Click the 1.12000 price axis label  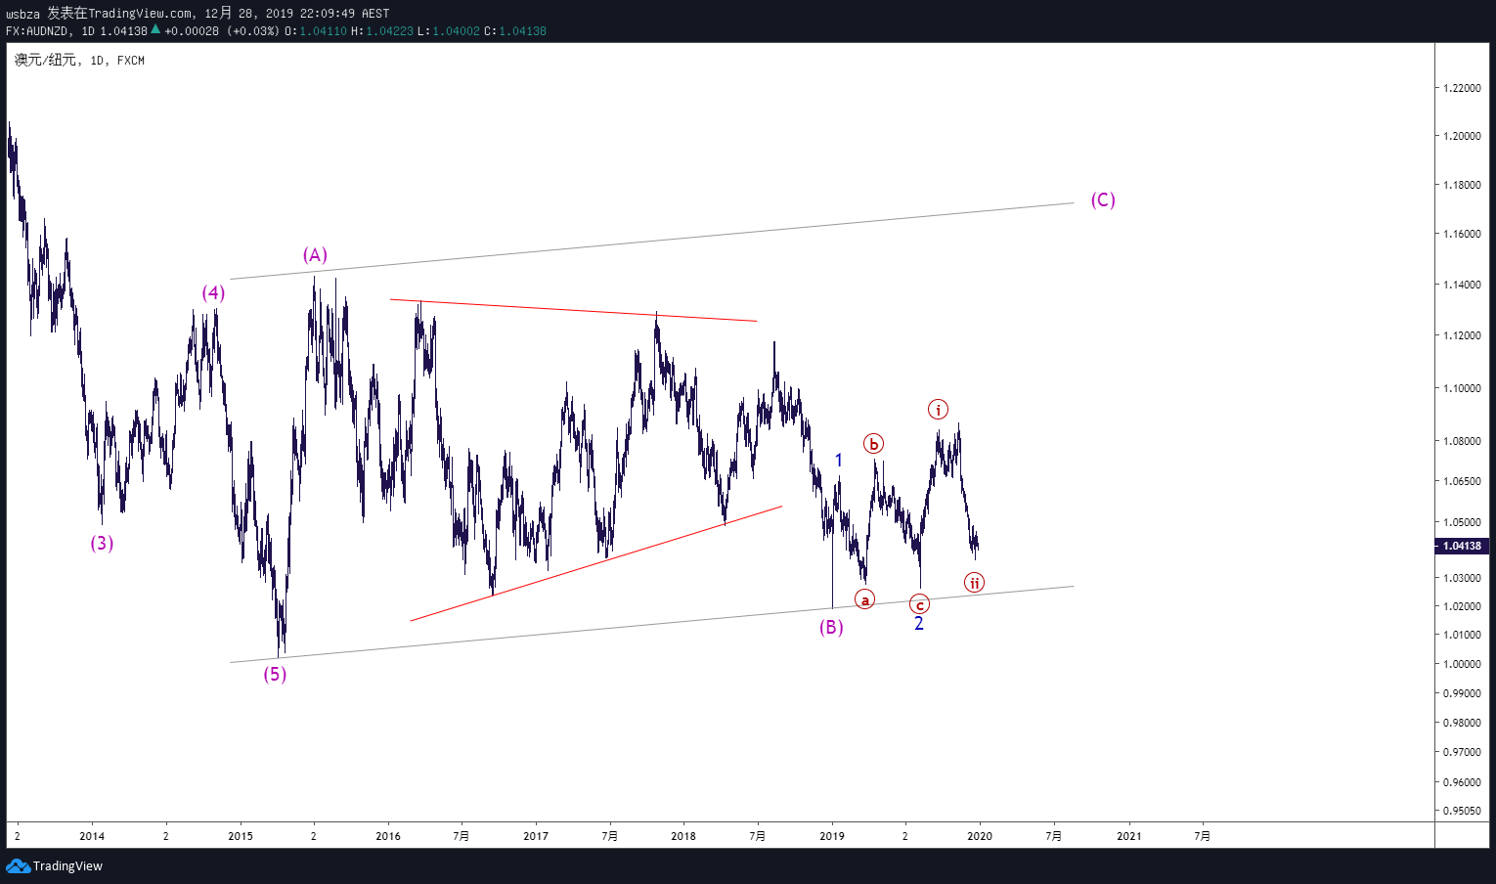[1462, 335]
